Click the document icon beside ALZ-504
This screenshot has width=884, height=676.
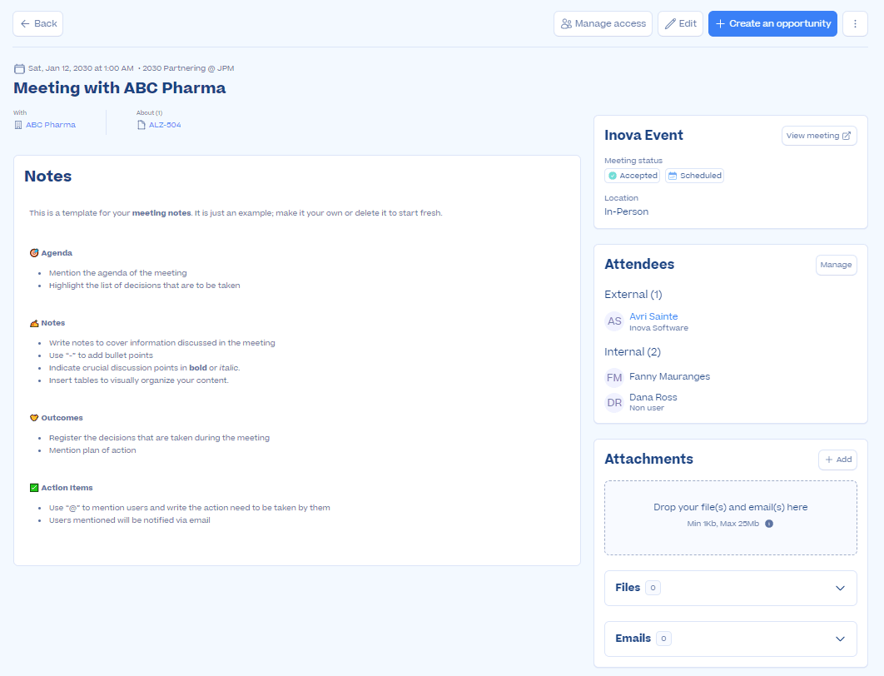[142, 125]
